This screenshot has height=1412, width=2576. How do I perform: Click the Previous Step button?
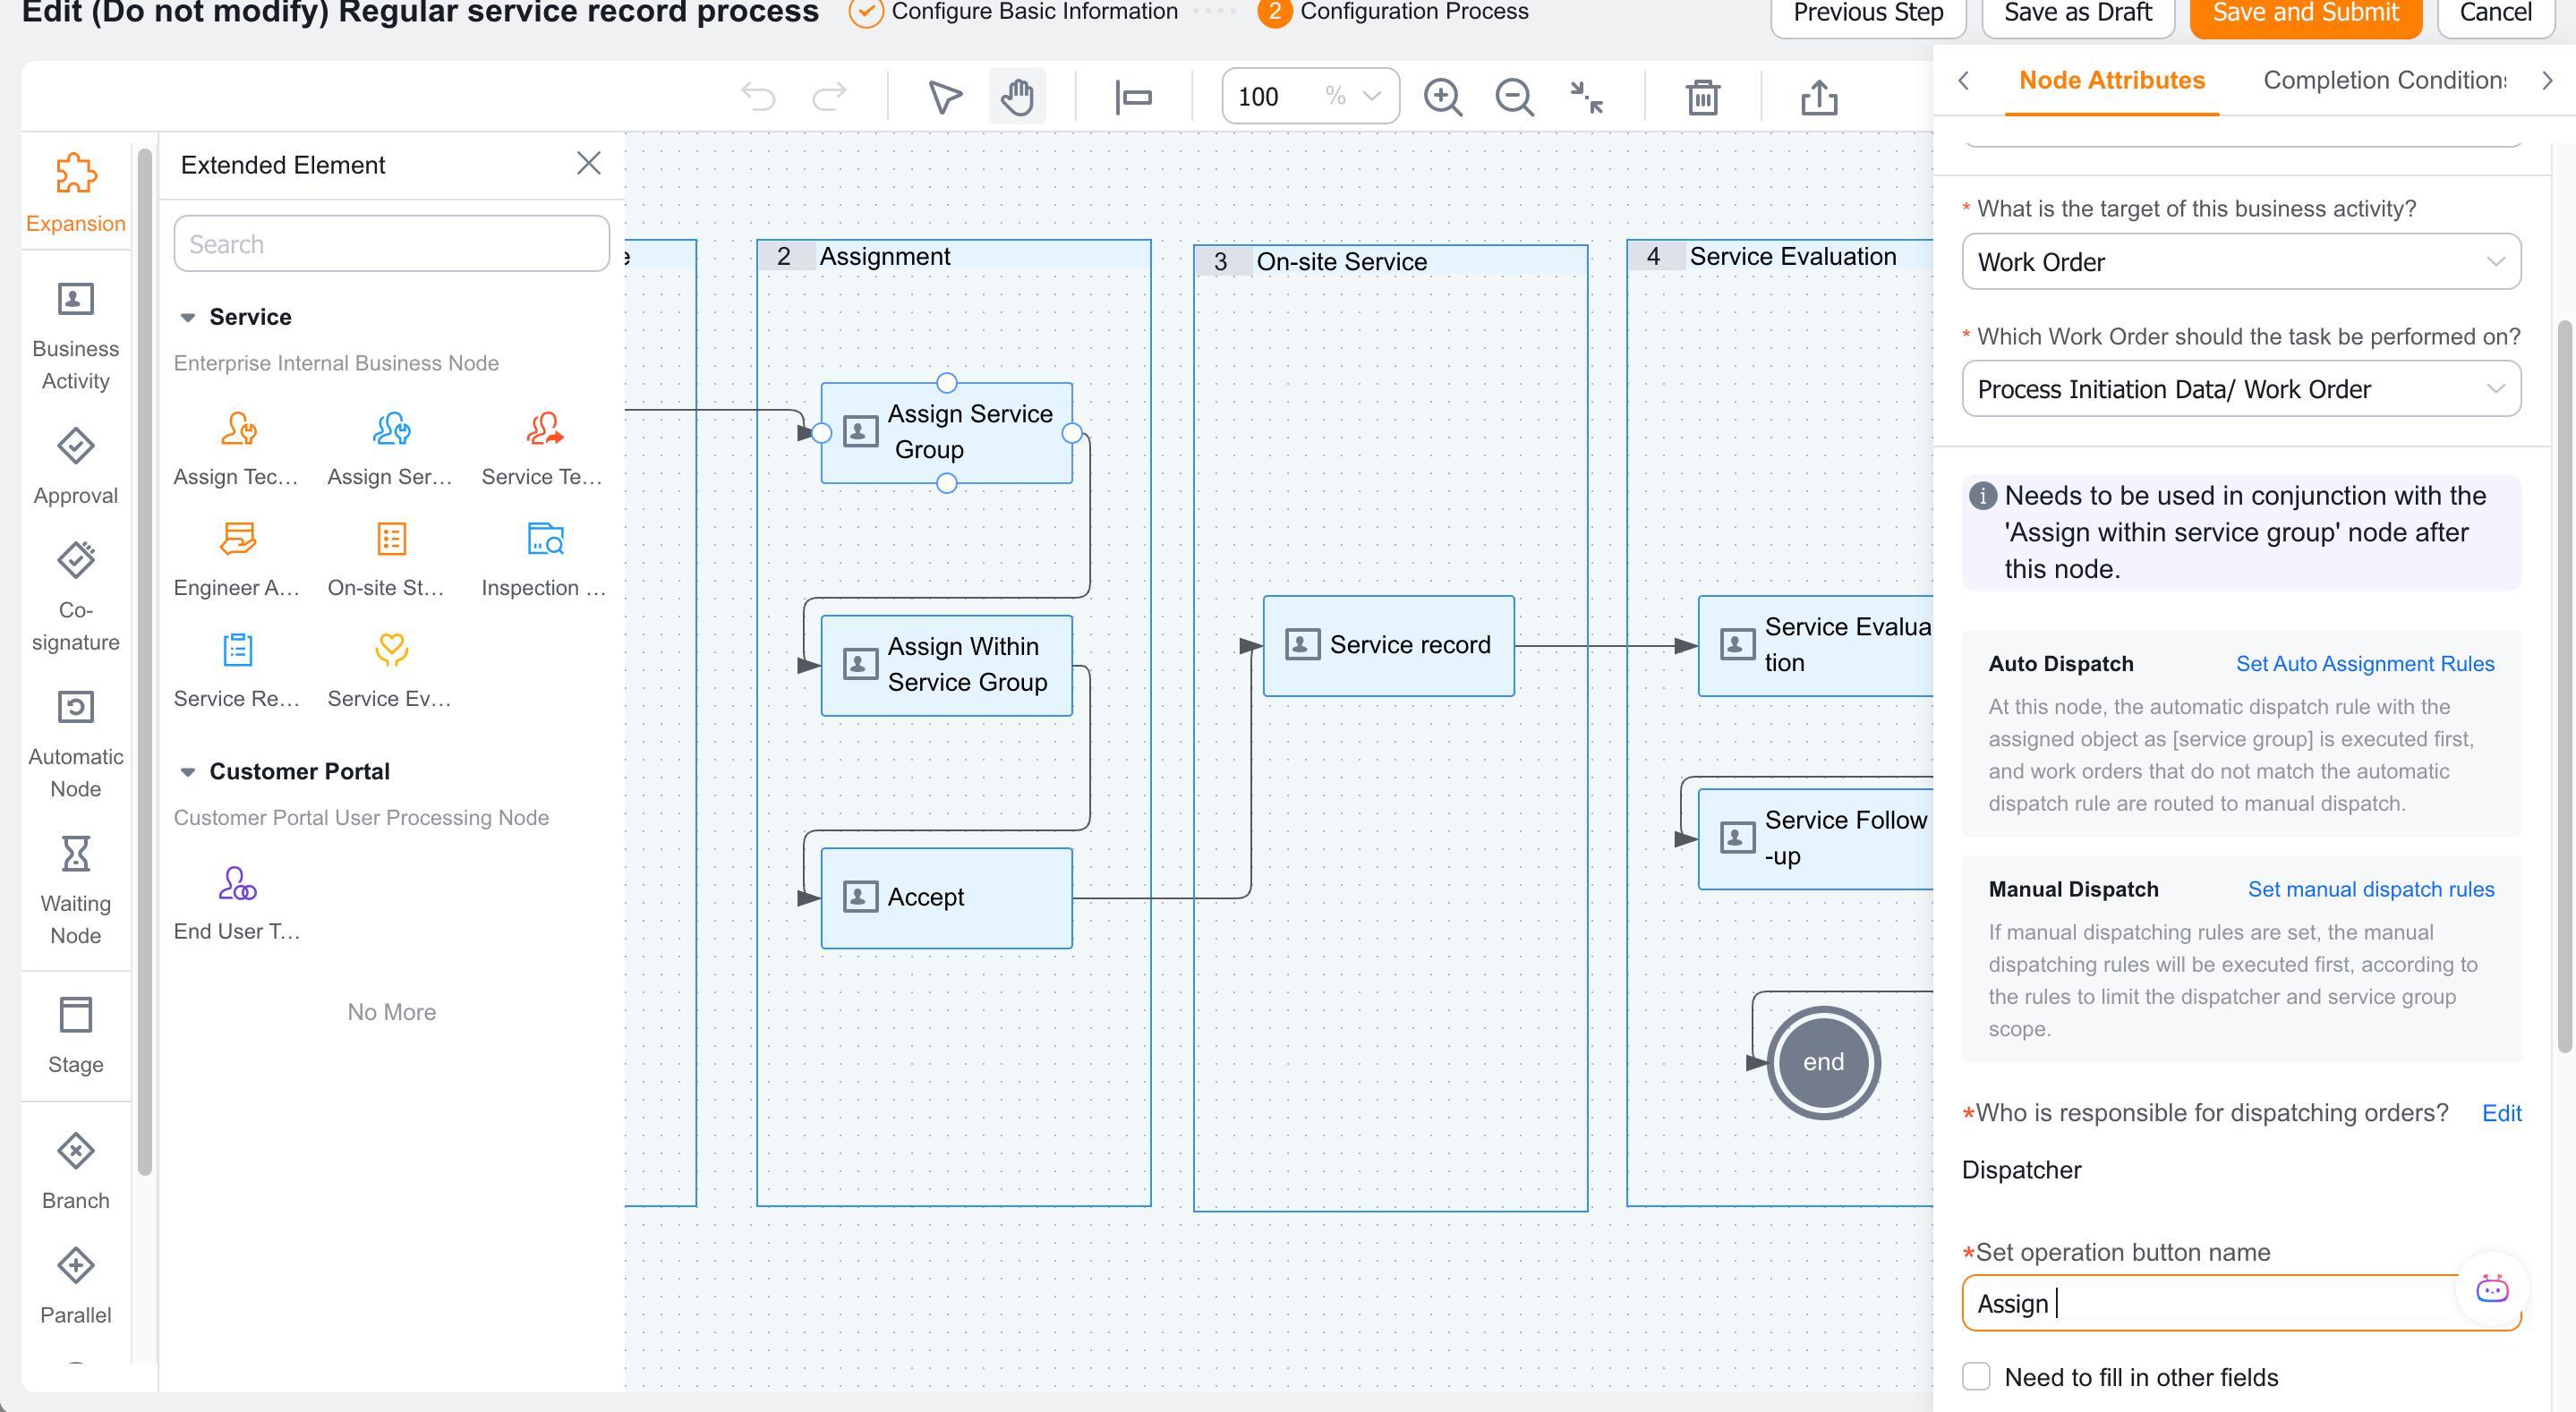coord(1868,14)
